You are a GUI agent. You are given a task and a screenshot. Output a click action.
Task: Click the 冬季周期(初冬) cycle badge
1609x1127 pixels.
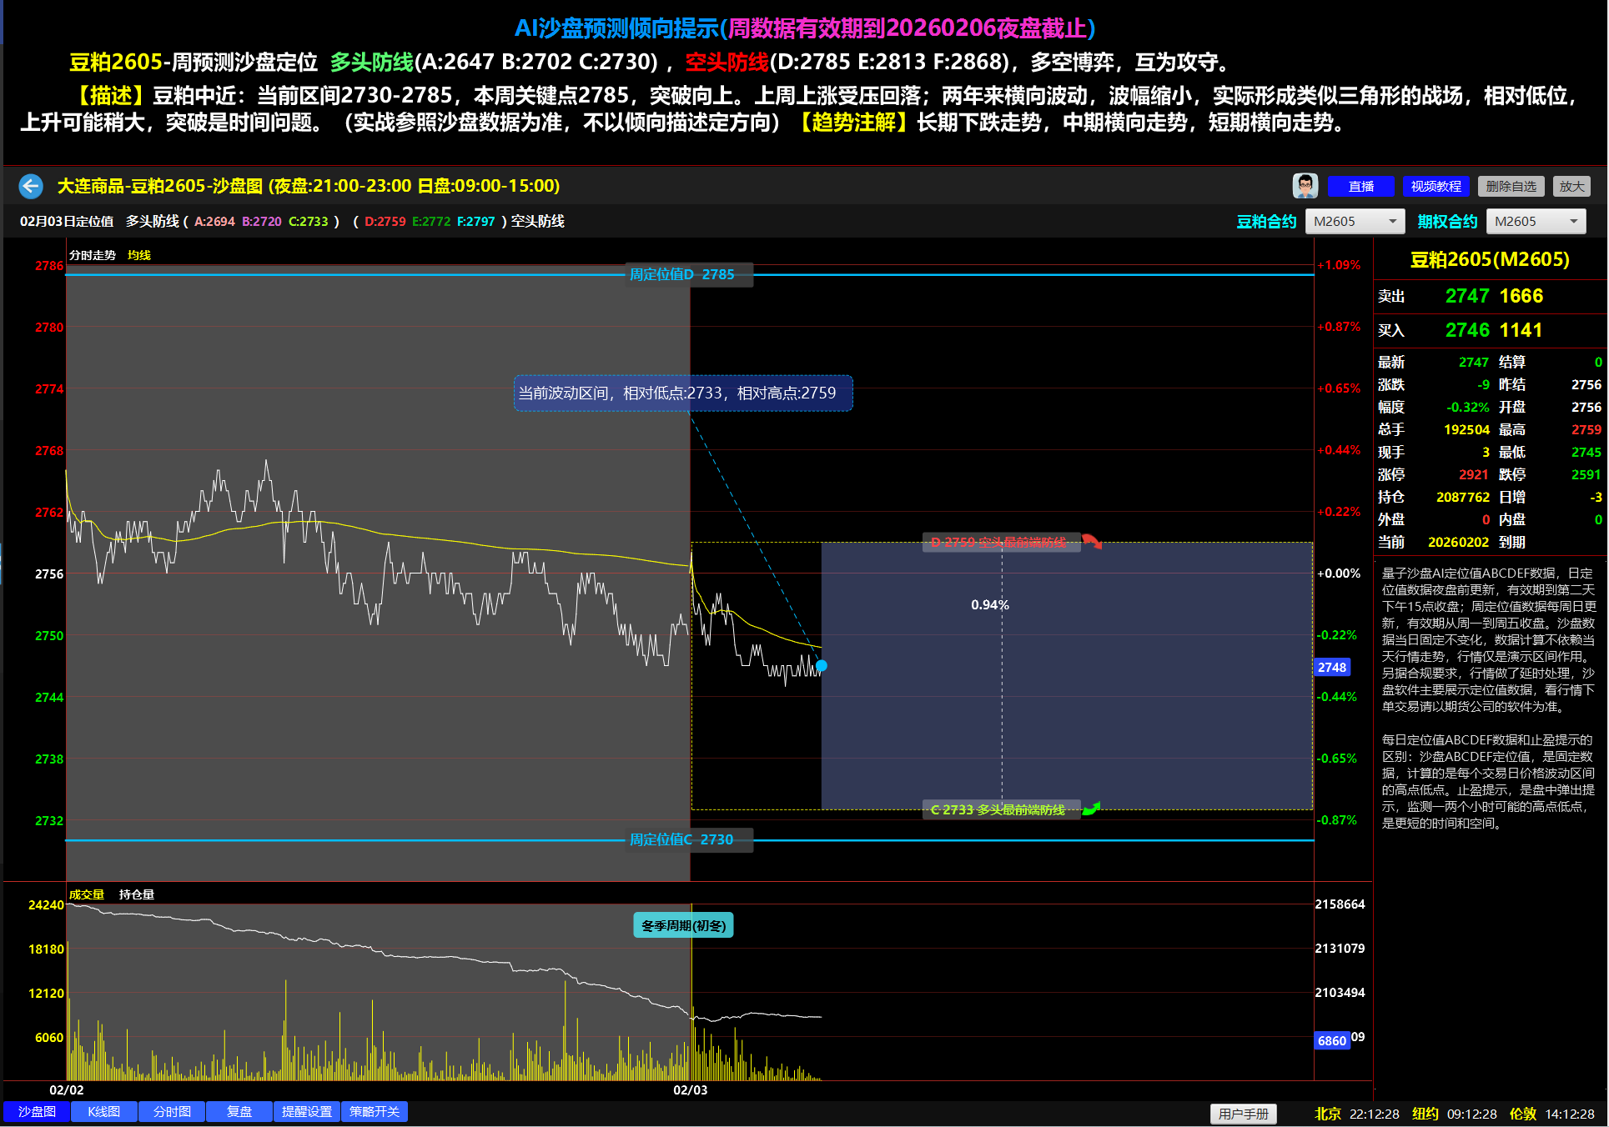pyautogui.click(x=683, y=925)
